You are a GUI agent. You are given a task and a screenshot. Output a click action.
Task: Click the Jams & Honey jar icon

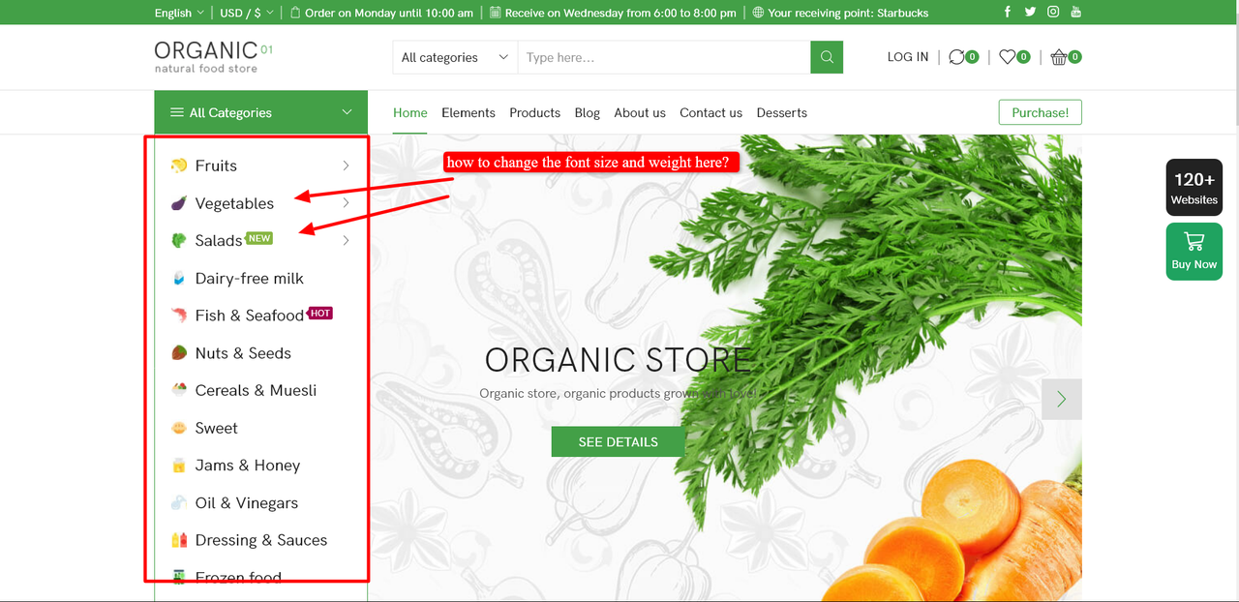[x=178, y=466]
